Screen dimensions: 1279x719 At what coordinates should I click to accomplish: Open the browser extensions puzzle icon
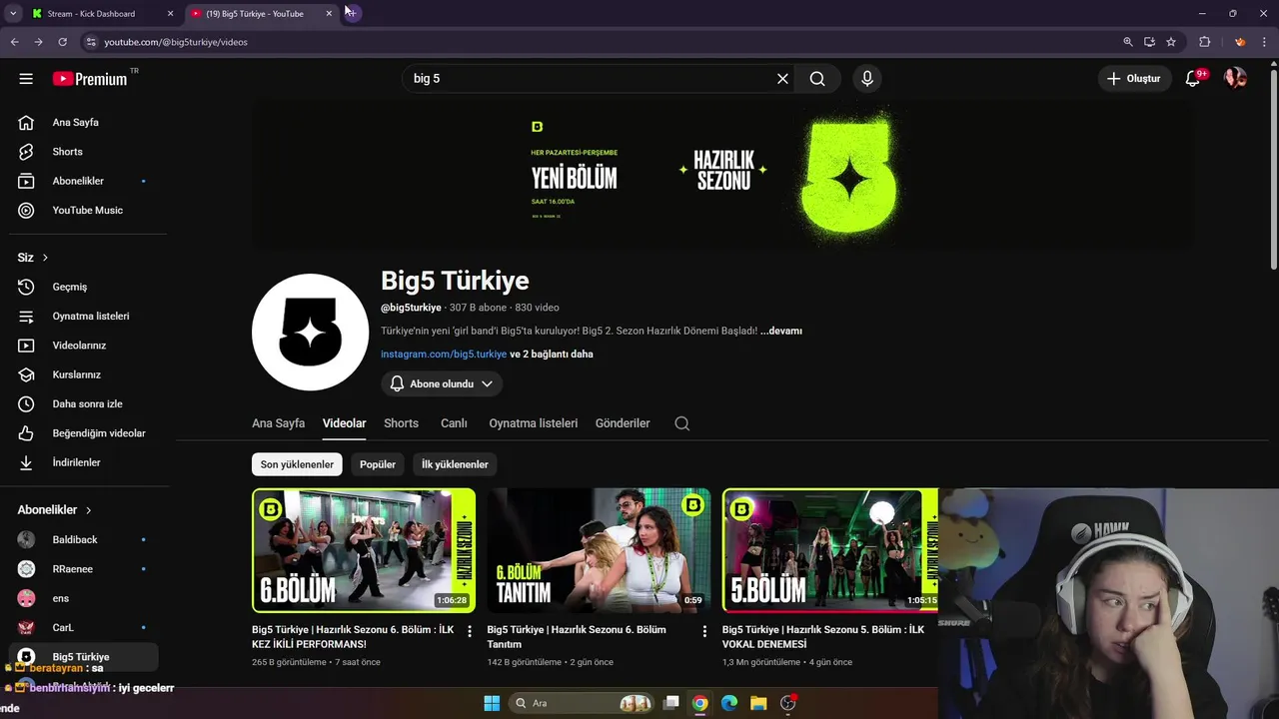click(x=1204, y=42)
